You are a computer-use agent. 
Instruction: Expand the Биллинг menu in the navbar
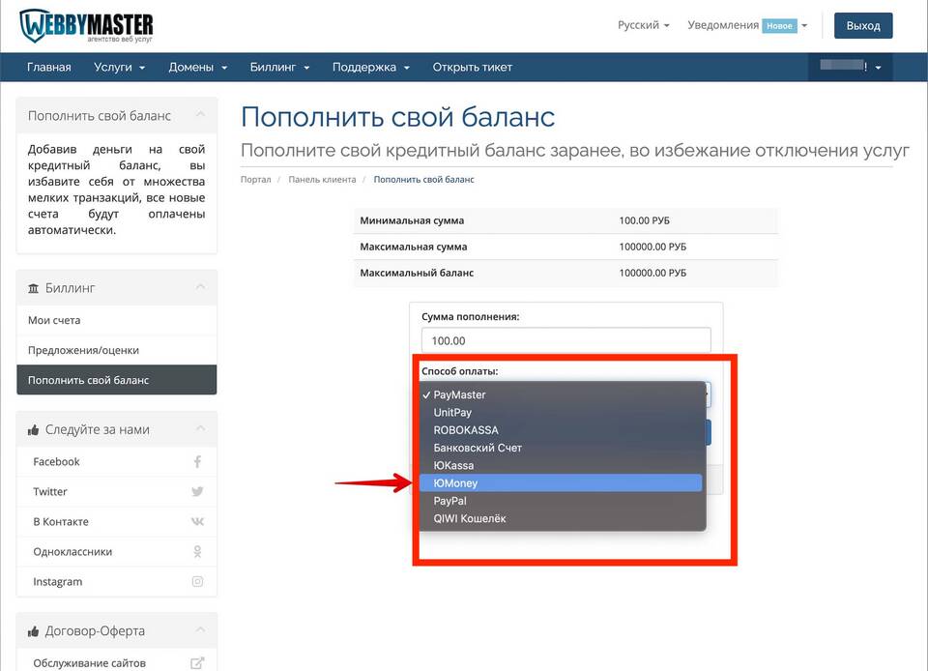[279, 68]
